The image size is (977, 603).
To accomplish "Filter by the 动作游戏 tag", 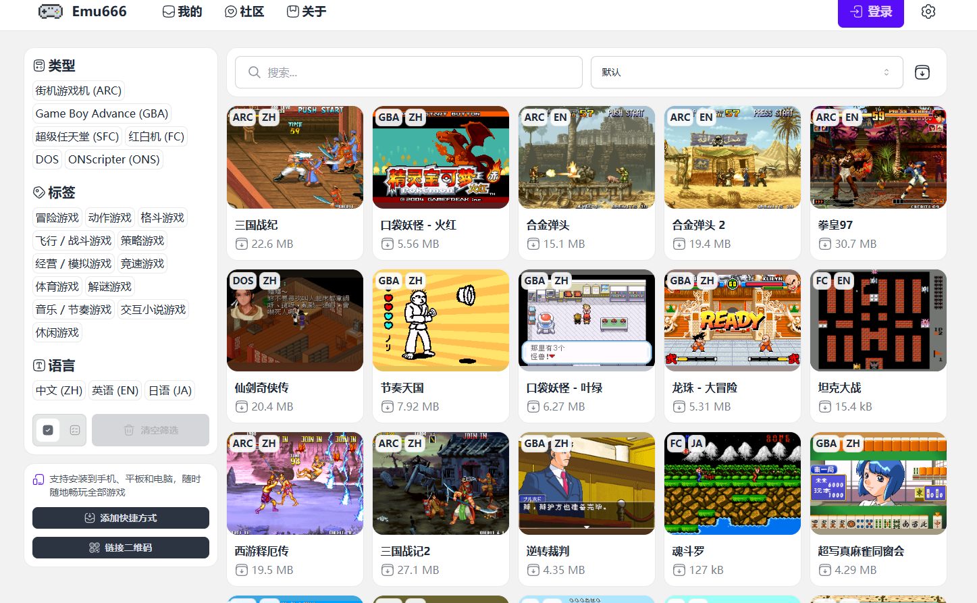I will 110,217.
